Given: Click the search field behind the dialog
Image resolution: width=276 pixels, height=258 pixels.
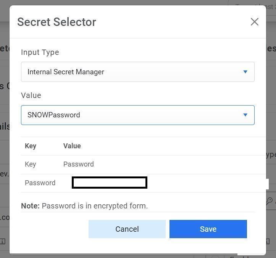Looking at the screenshot, I should [x=252, y=6].
